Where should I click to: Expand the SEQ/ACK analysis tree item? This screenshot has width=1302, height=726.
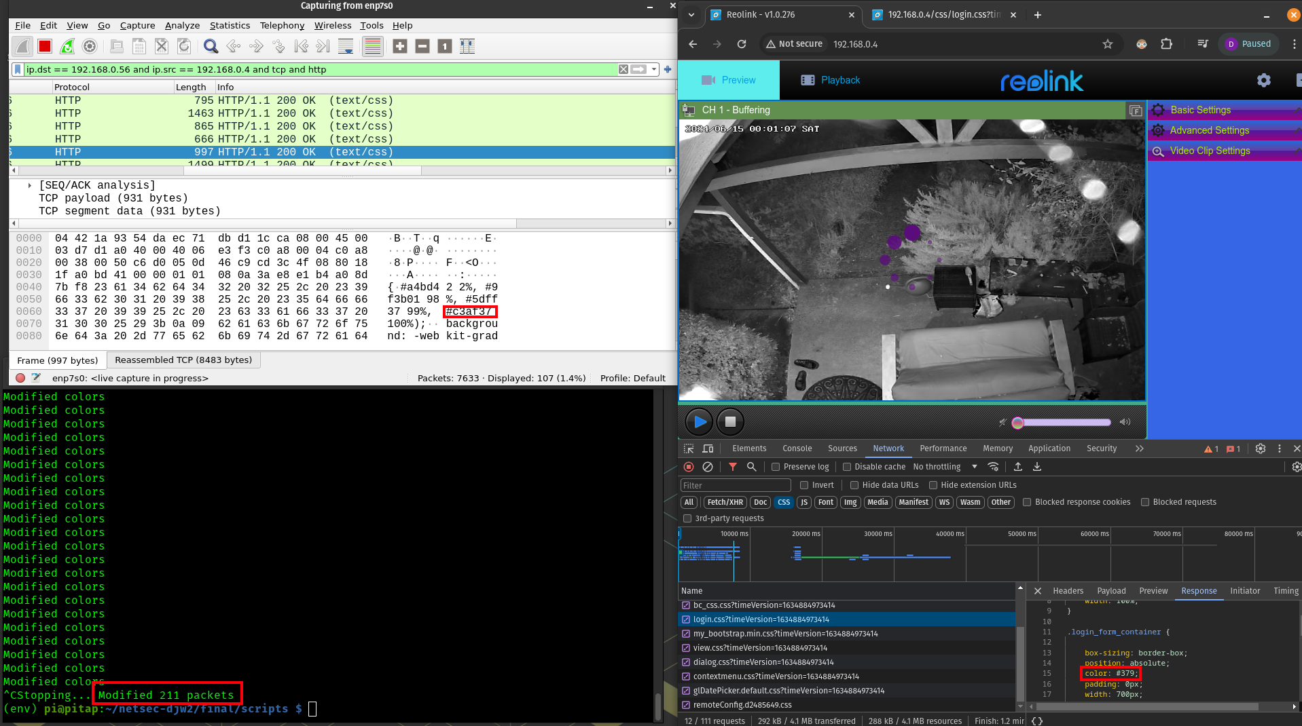point(30,185)
